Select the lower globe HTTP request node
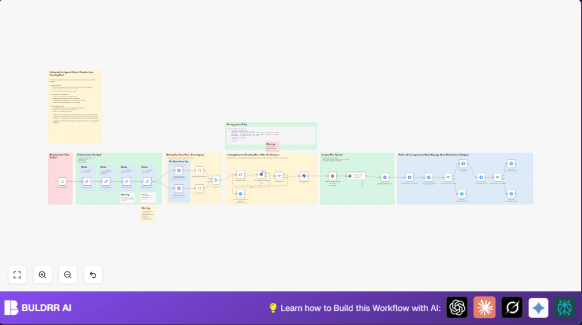This screenshot has height=325, width=582. pyautogui.click(x=179, y=189)
